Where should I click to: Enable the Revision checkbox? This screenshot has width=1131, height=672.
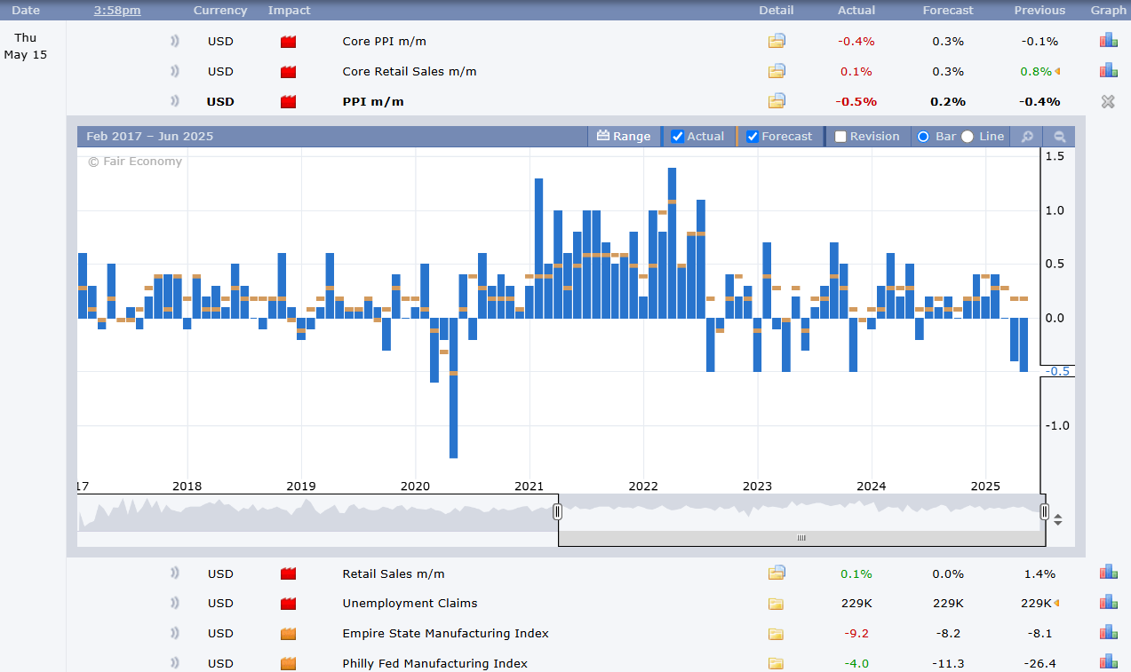(840, 137)
